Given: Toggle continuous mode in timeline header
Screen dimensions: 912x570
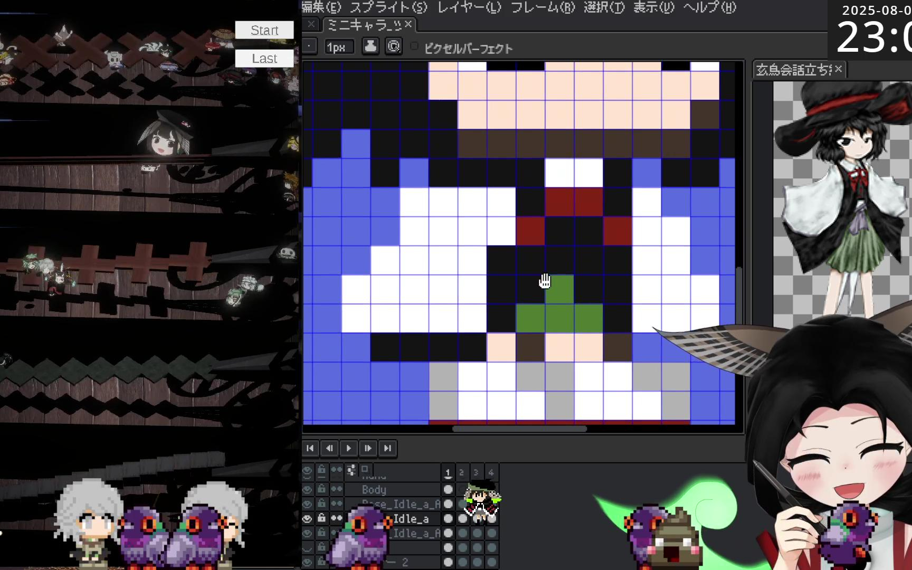Looking at the screenshot, I should point(336,469).
